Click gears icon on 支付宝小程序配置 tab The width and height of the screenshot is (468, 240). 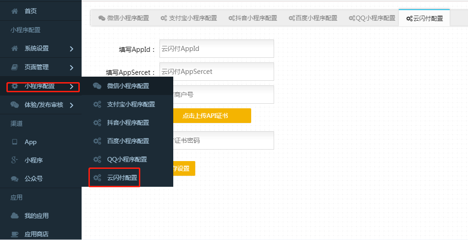click(164, 18)
